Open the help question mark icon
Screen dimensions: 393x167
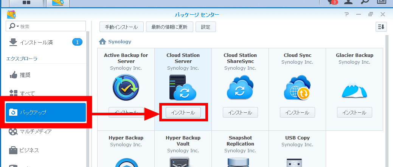tap(346, 14)
